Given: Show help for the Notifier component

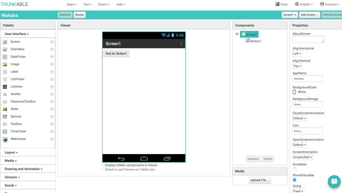Looking at the screenshot, I should (x=52, y=94).
